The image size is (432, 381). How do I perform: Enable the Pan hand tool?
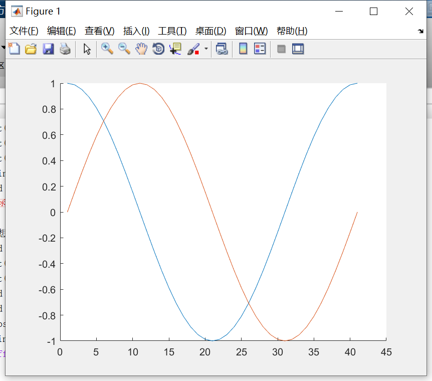click(x=141, y=49)
